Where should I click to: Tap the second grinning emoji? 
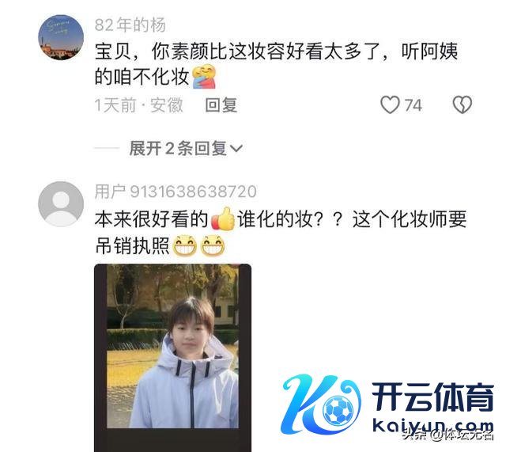click(213, 245)
